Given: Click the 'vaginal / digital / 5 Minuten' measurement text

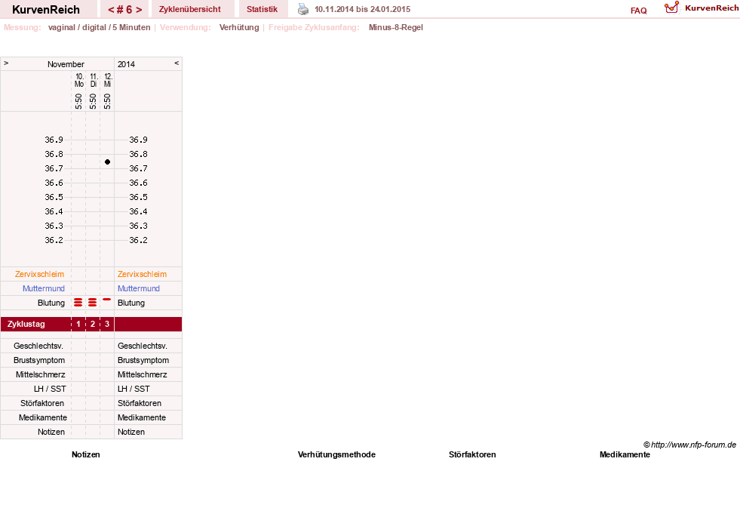Looking at the screenshot, I should [x=99, y=27].
